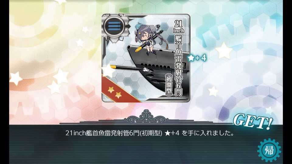The height and width of the screenshot is (164, 292).
Task: Click the large white star right of card
Action: [224, 51]
